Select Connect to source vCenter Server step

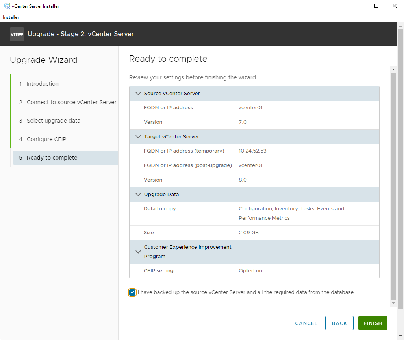[71, 102]
